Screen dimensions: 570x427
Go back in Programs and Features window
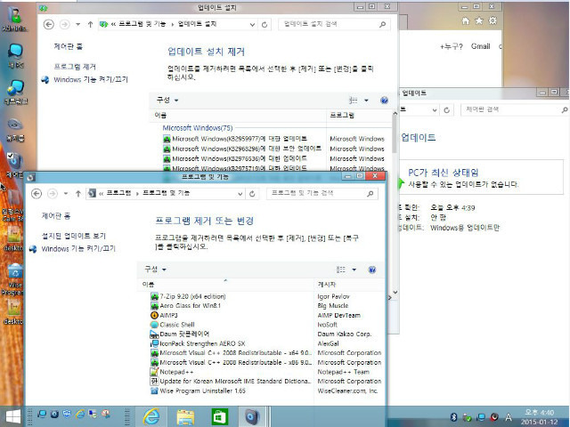click(x=37, y=194)
